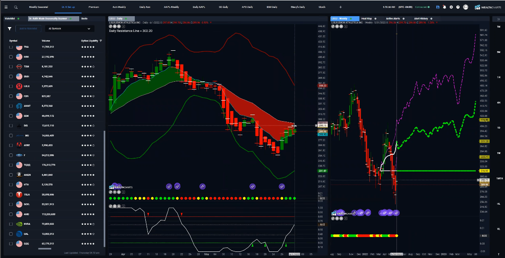Click the watchlist filter funnel icon
This screenshot has height=258, width=505.
point(10,28)
